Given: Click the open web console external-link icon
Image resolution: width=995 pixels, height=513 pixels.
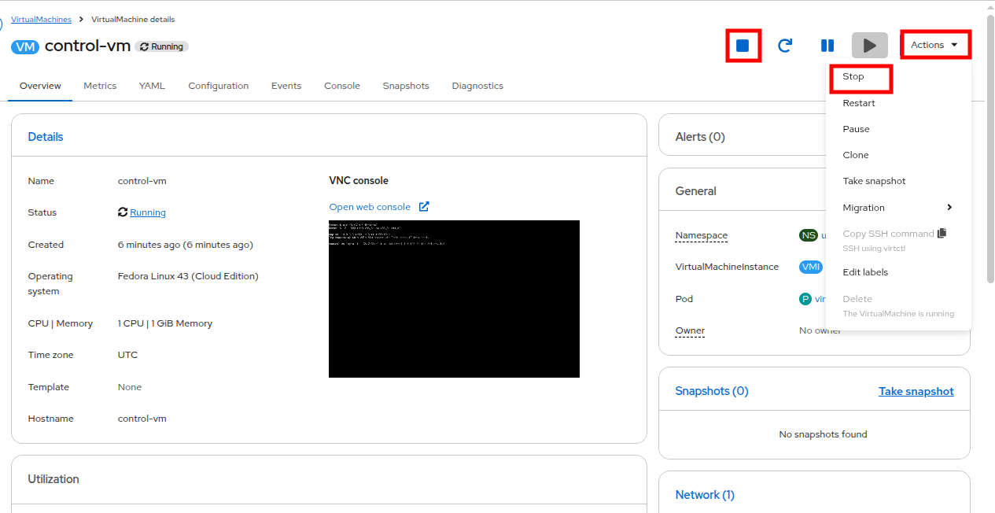Looking at the screenshot, I should pos(423,206).
